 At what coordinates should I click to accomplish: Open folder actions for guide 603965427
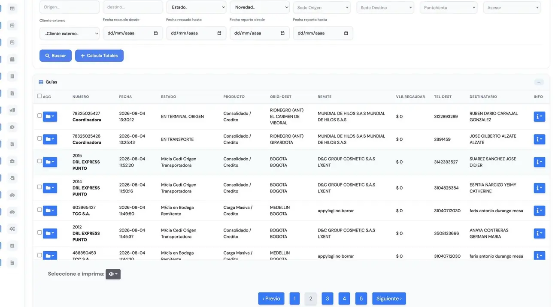pos(50,211)
